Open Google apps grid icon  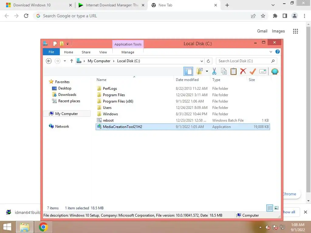pyautogui.click(x=295, y=31)
